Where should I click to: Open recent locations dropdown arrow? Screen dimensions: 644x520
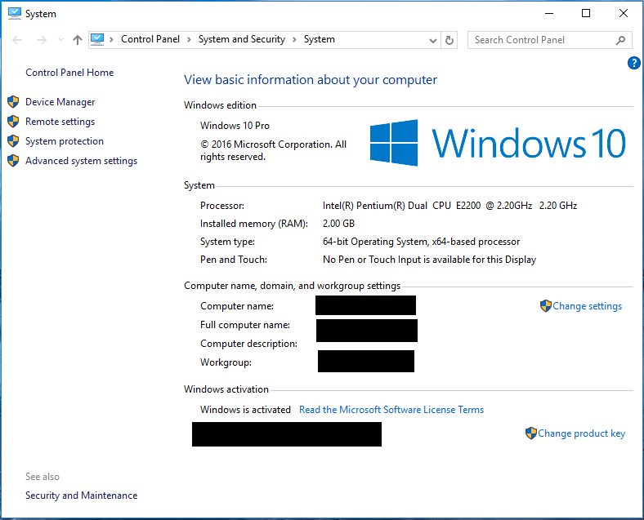pos(60,40)
